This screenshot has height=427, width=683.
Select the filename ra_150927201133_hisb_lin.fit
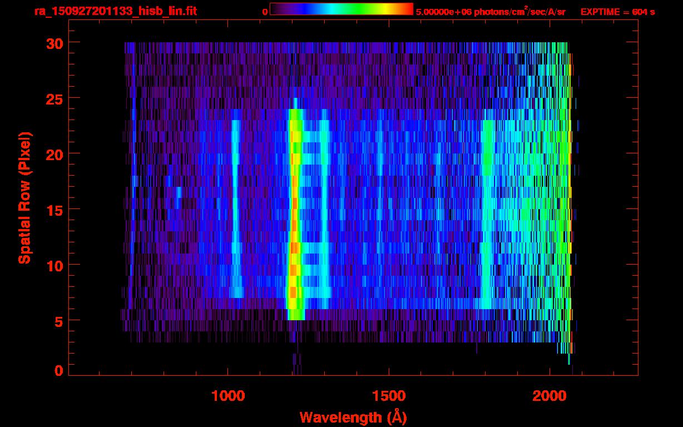point(115,11)
